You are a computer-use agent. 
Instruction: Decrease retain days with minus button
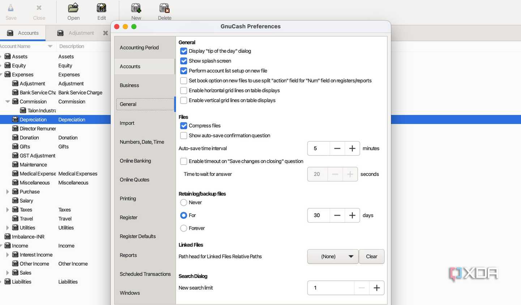click(337, 215)
